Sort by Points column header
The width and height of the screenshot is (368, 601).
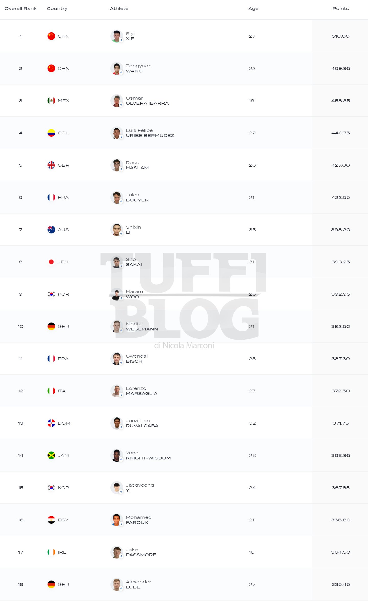340,8
